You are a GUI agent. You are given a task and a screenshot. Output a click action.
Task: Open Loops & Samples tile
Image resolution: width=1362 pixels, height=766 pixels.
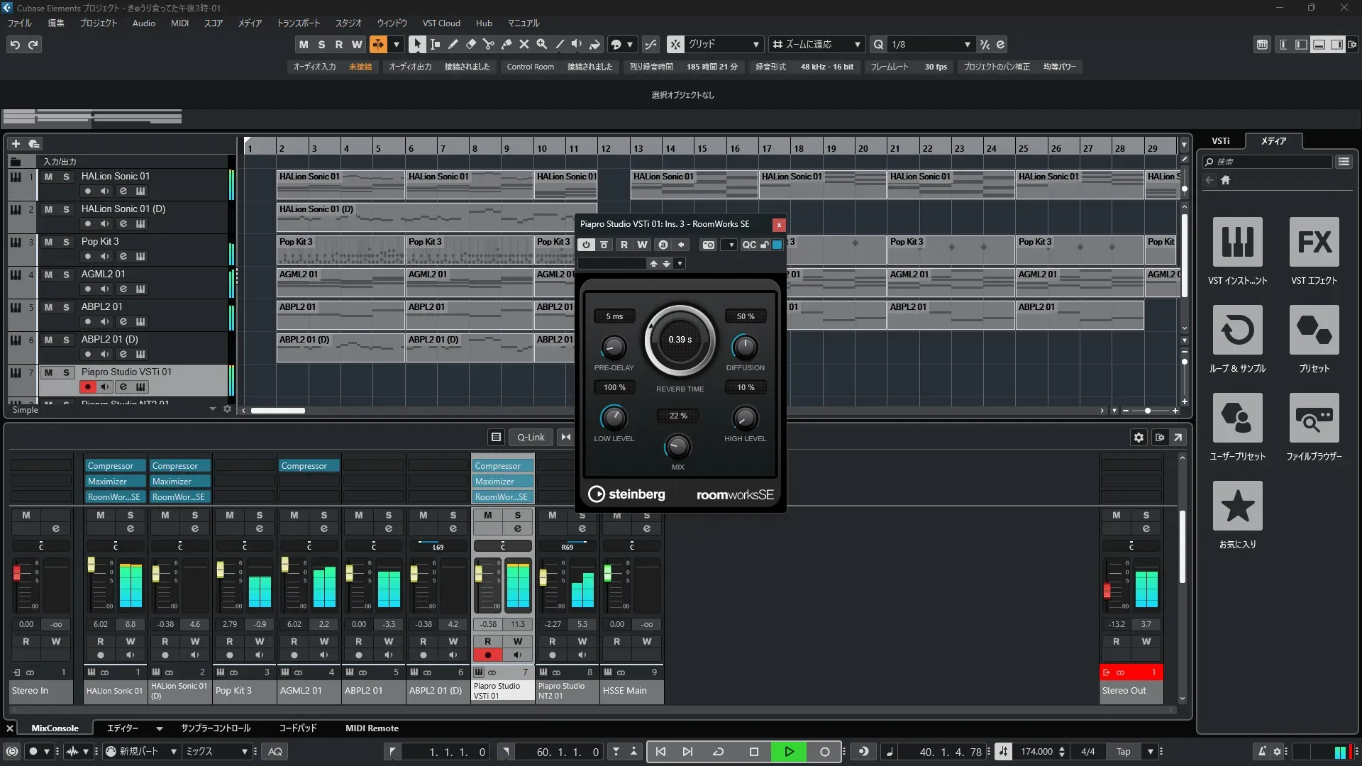[1237, 331]
